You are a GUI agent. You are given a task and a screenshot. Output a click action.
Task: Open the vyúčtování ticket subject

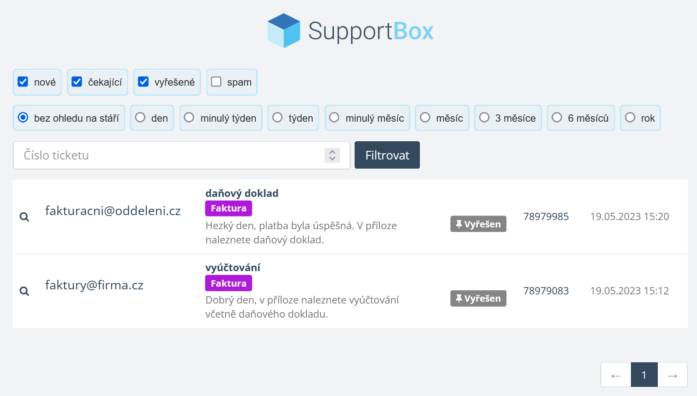pos(233,267)
